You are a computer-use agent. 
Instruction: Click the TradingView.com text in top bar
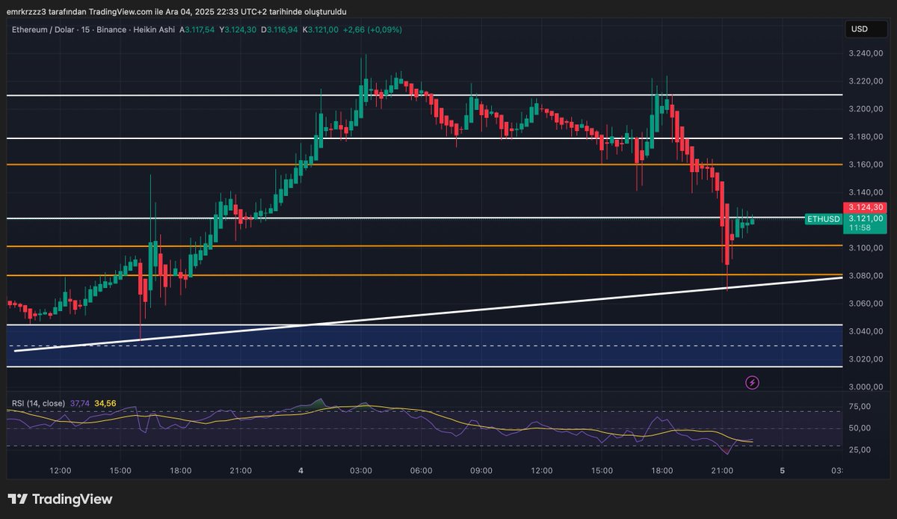point(118,11)
